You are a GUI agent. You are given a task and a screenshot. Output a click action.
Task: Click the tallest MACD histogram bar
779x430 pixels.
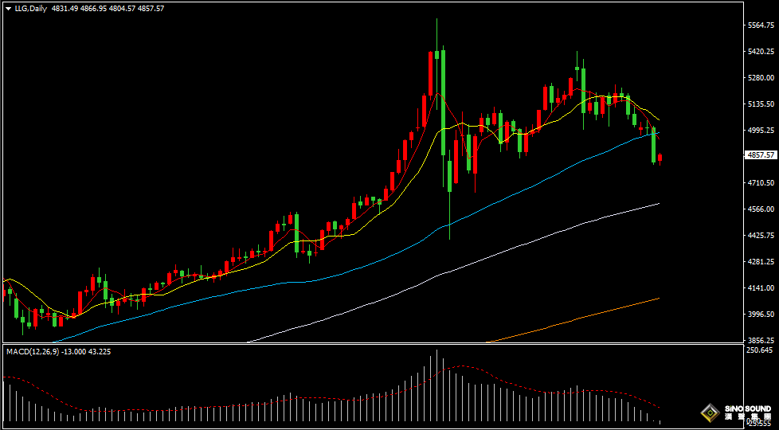[436, 386]
